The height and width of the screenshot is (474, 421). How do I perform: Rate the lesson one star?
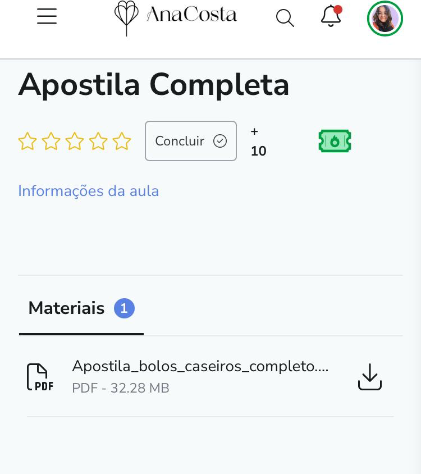click(x=27, y=142)
